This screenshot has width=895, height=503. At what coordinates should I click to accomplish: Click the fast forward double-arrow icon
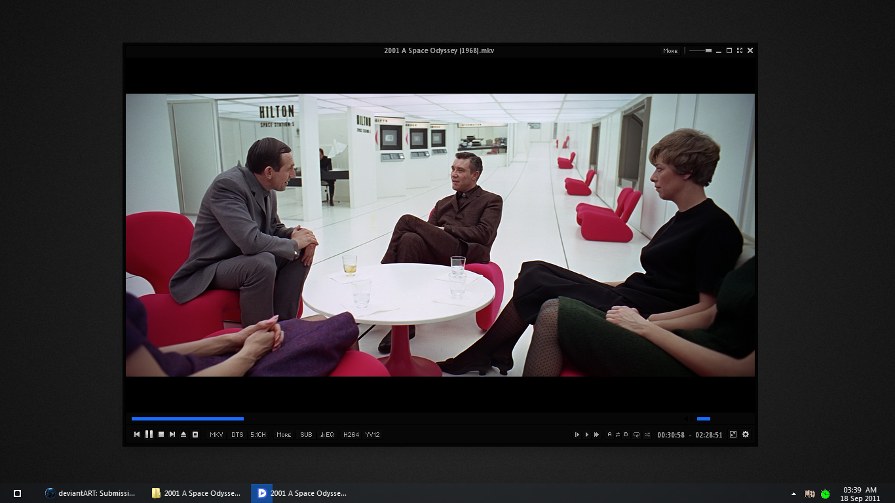[x=596, y=434]
